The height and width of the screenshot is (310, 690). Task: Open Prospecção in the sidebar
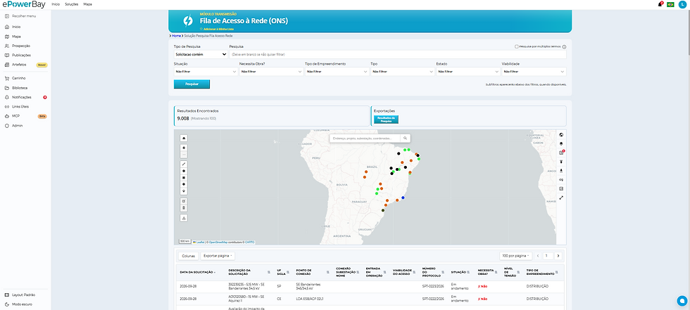[x=21, y=46]
